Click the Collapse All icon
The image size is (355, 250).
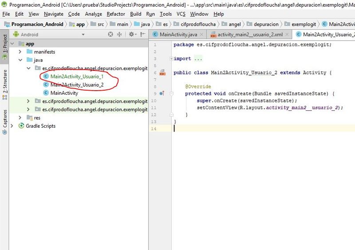point(119,34)
